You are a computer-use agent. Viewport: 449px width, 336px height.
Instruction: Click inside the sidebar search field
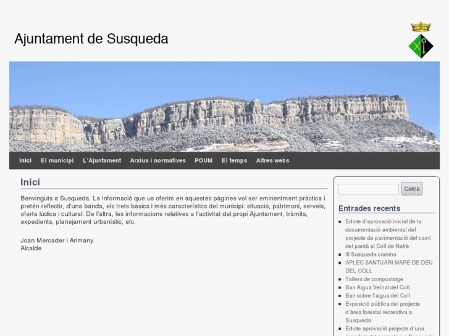click(369, 189)
